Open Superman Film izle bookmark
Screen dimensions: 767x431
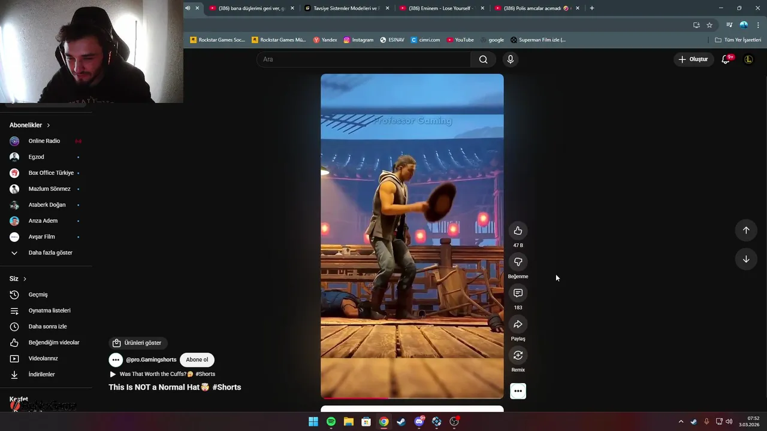click(x=538, y=40)
